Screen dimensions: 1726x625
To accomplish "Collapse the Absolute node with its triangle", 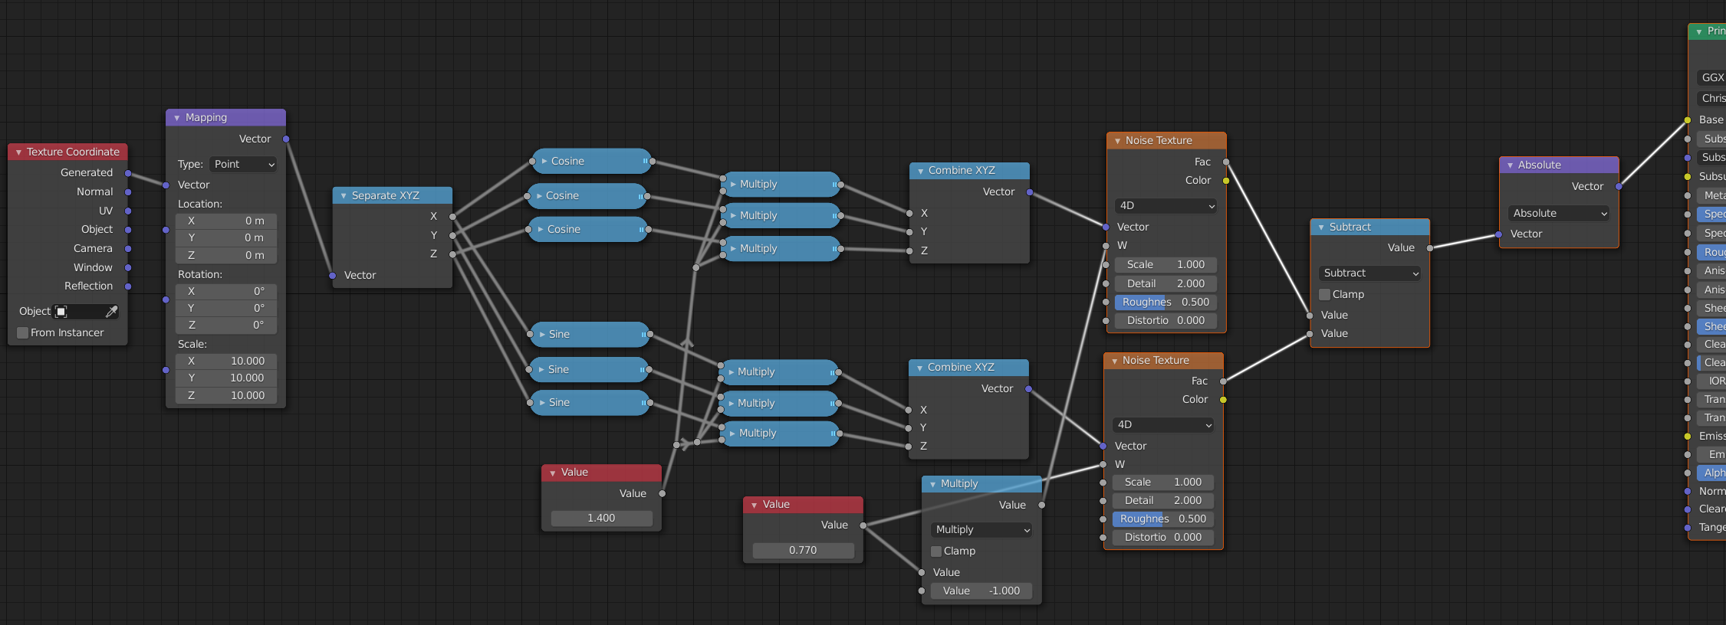I will [1510, 165].
